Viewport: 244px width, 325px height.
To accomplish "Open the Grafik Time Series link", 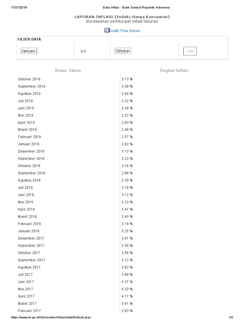I will pyautogui.click(x=125, y=31).
